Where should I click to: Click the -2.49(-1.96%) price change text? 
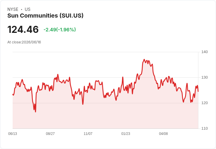60,30
